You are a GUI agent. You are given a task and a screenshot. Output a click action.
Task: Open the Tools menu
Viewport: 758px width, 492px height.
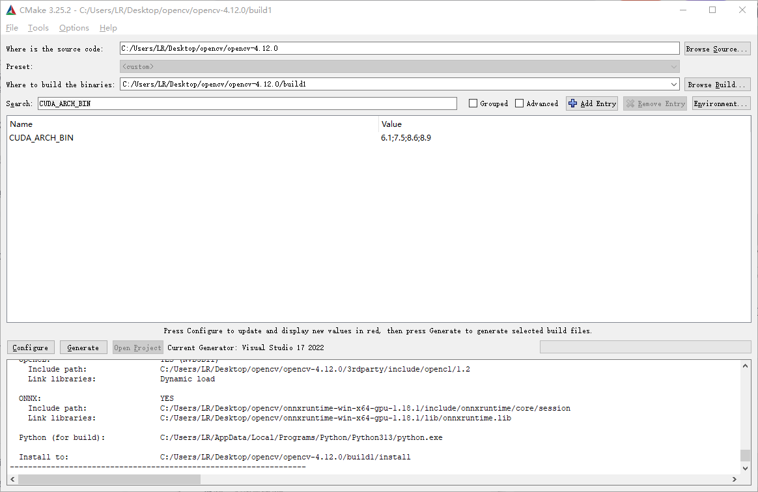(x=38, y=27)
